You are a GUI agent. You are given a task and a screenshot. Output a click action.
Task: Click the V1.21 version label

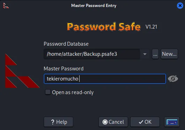click(151, 27)
